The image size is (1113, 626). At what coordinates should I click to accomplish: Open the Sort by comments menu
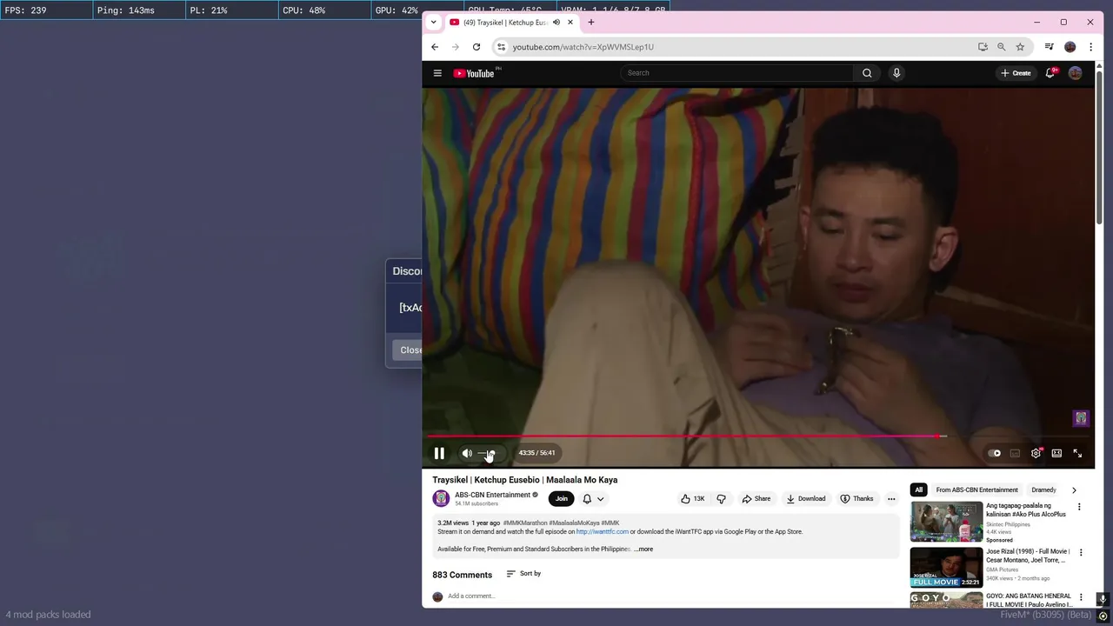click(523, 574)
